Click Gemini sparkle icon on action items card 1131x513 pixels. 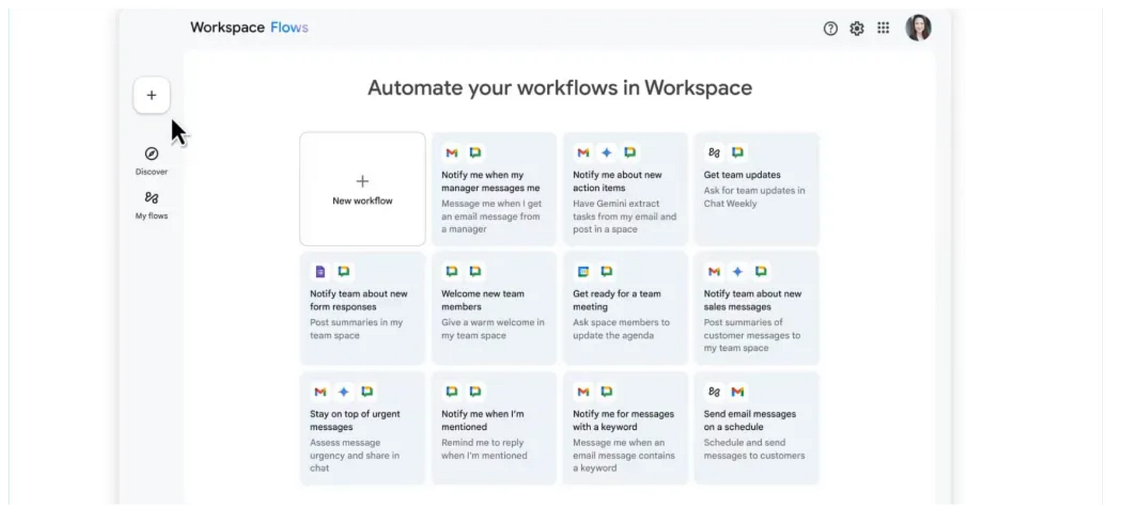[x=607, y=153]
